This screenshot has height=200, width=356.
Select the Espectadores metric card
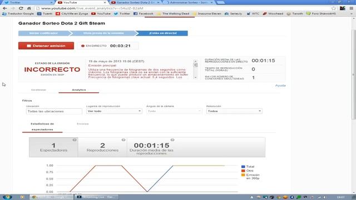(53, 147)
